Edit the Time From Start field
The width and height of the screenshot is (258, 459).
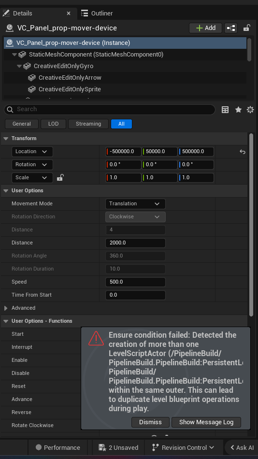point(135,295)
